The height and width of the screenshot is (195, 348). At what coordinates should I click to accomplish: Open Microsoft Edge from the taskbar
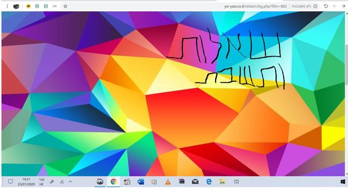[209, 182]
